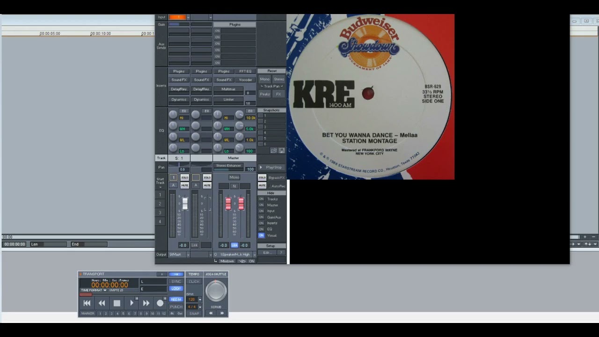The height and width of the screenshot is (337, 599).
Task: Open the BPM 120 dropdown arrow
Action: [200, 300]
